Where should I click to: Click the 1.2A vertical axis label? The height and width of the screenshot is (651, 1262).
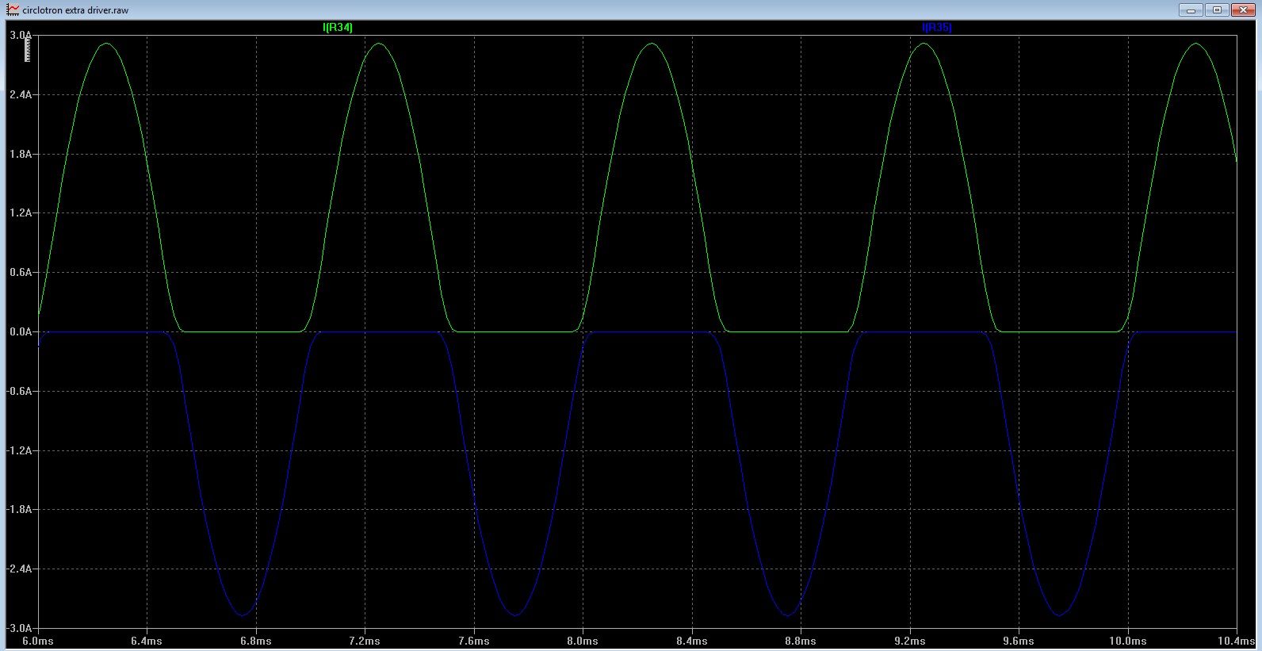click(x=21, y=213)
